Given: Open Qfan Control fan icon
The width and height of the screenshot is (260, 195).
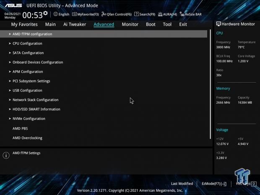Looking at the screenshot, I should click(104, 14).
